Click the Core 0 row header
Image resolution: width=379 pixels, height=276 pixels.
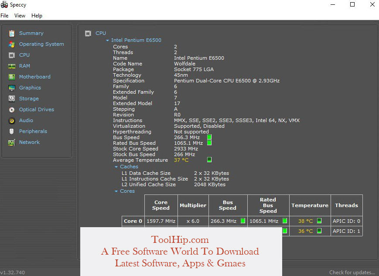[133, 221]
